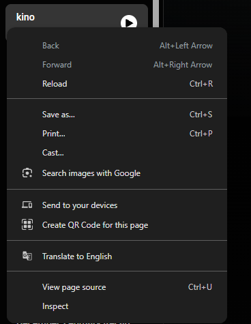Click the Ctrl+S shortcut label
251x324 pixels.
tap(201, 115)
